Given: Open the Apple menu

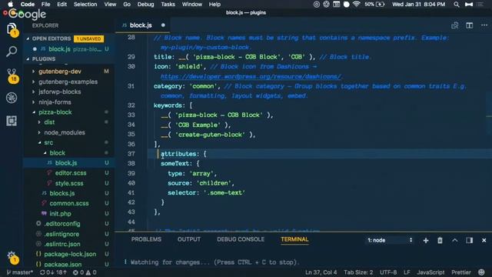Looking at the screenshot, I should click(10, 4).
